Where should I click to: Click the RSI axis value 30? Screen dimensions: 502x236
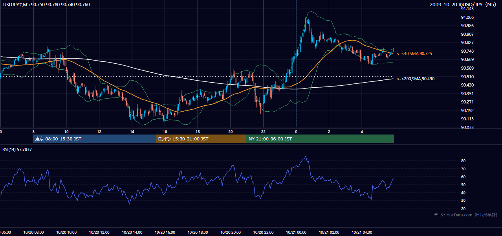(x=464, y=201)
